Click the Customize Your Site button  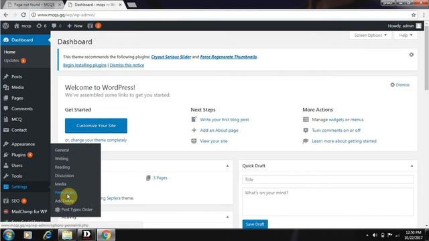[96, 125]
